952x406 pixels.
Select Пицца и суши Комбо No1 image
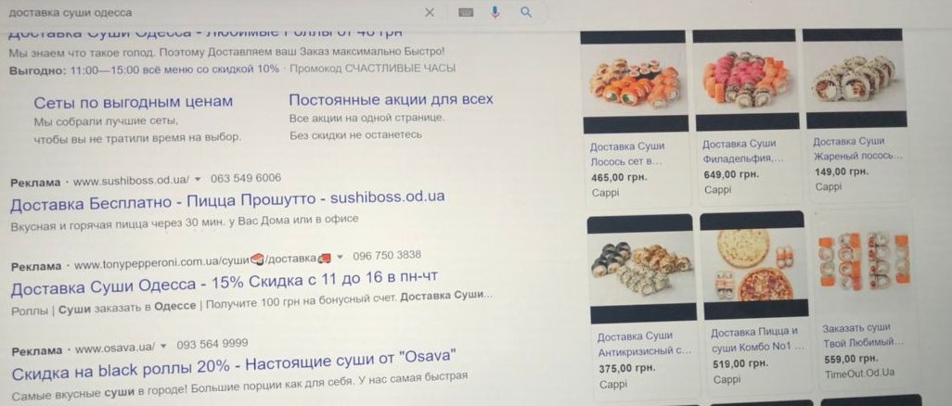point(754,265)
